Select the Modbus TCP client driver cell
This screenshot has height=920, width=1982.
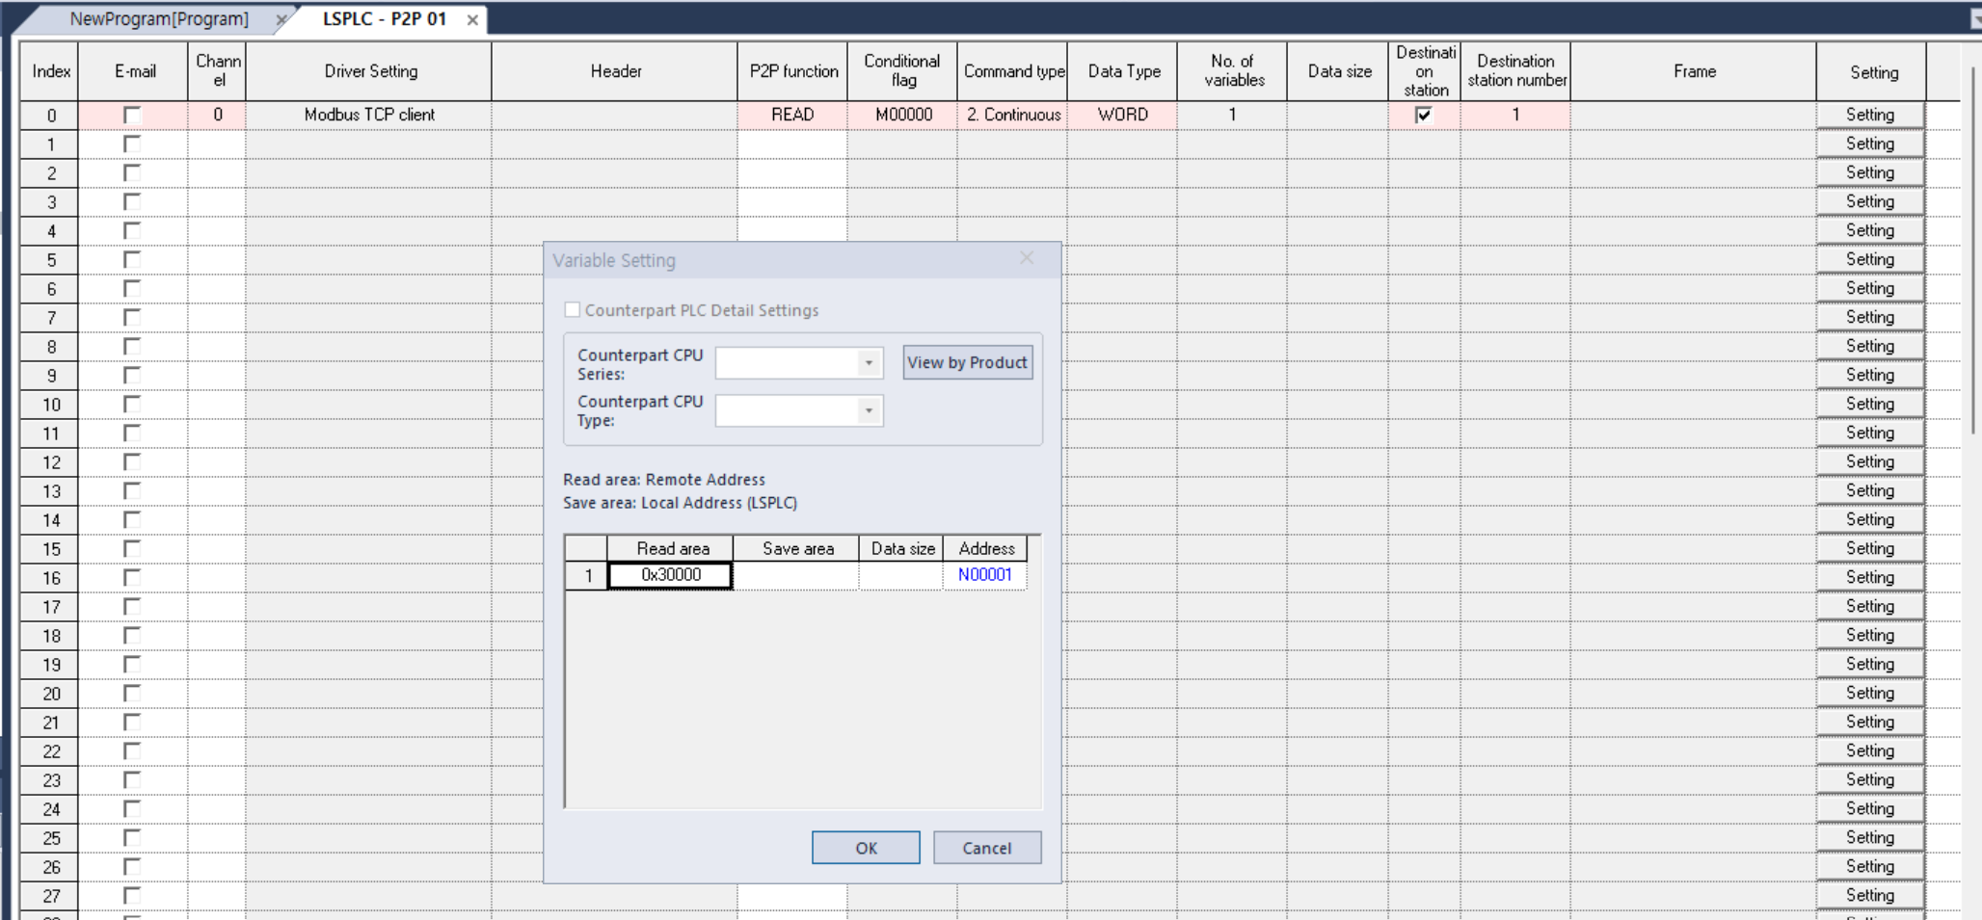click(x=368, y=114)
